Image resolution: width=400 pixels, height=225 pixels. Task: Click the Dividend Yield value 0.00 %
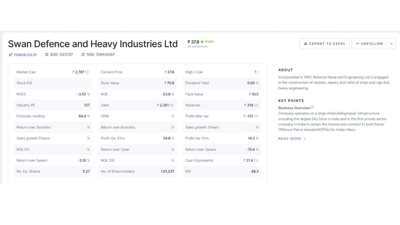tap(253, 83)
